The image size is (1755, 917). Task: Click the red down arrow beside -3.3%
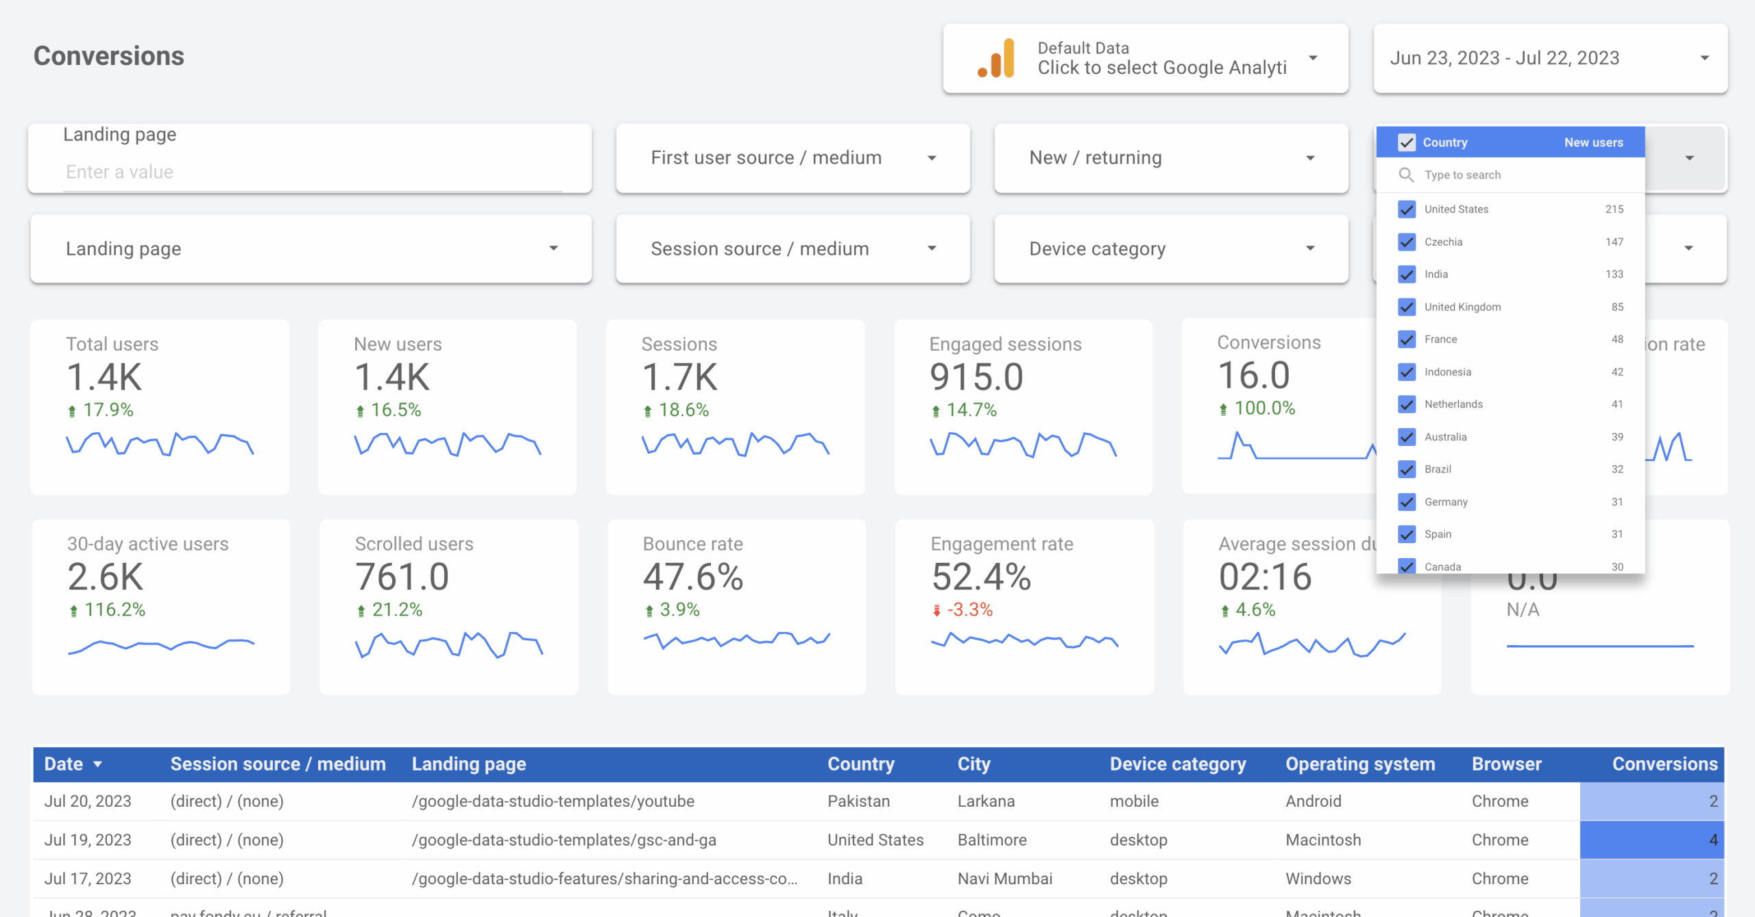click(x=936, y=610)
